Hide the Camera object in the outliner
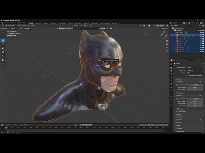Screen dimensions: 205x153 (201, 33)
